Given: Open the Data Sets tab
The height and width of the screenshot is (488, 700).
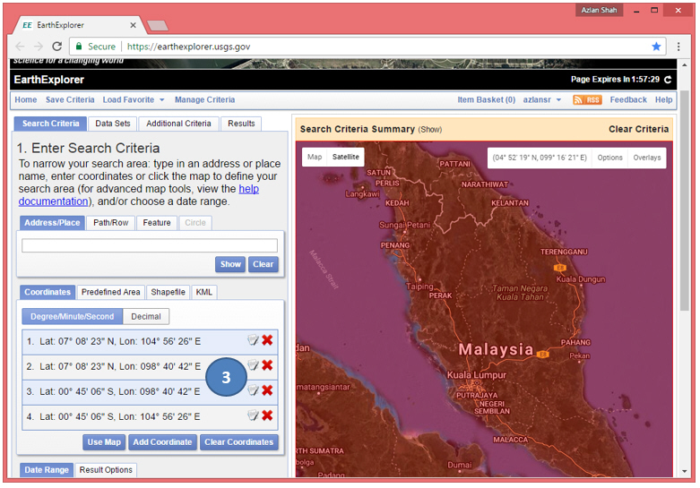Looking at the screenshot, I should click(x=113, y=124).
